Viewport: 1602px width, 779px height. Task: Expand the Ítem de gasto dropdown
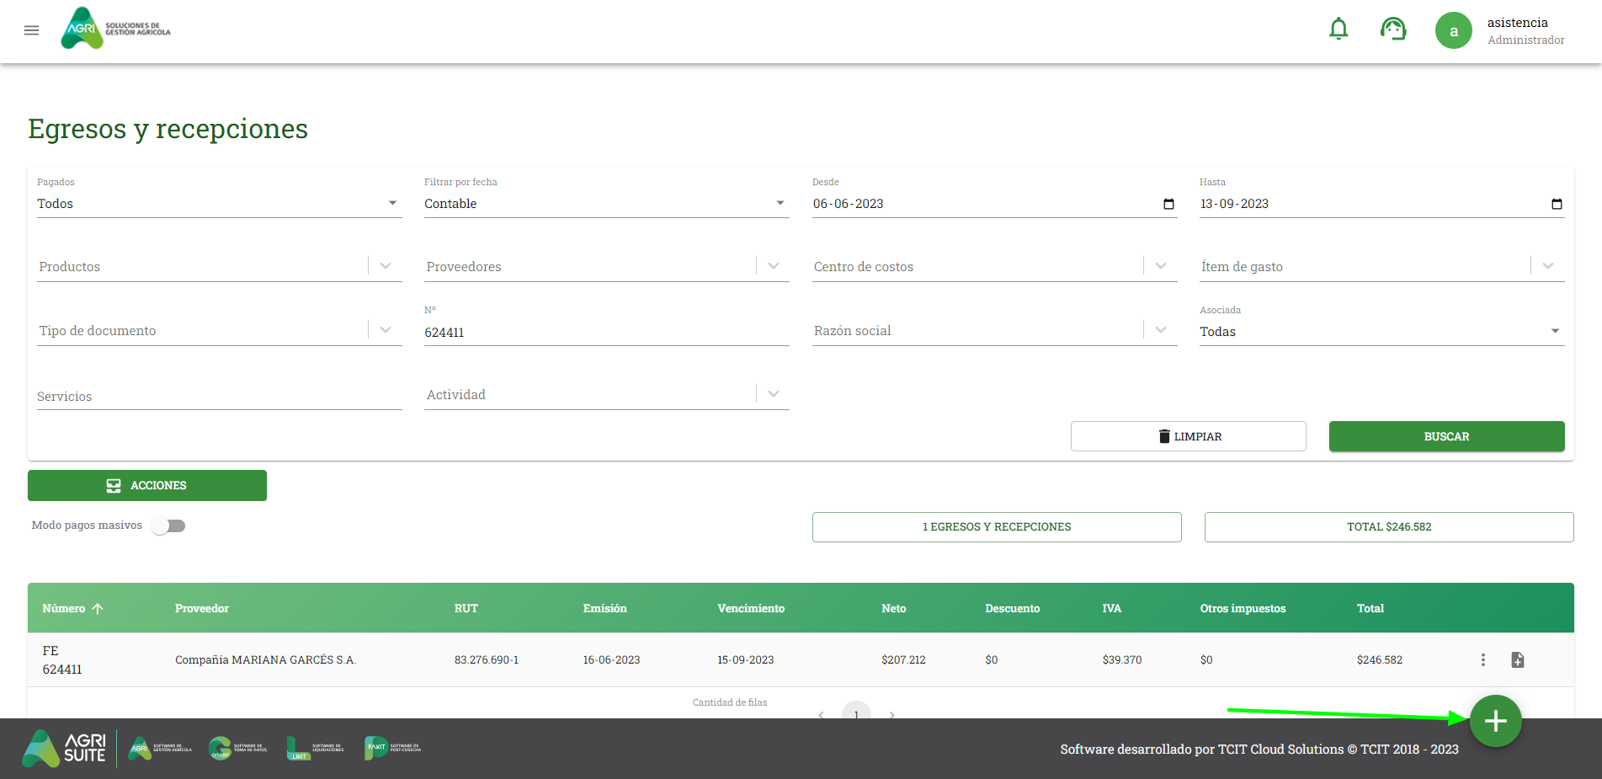[1548, 266]
